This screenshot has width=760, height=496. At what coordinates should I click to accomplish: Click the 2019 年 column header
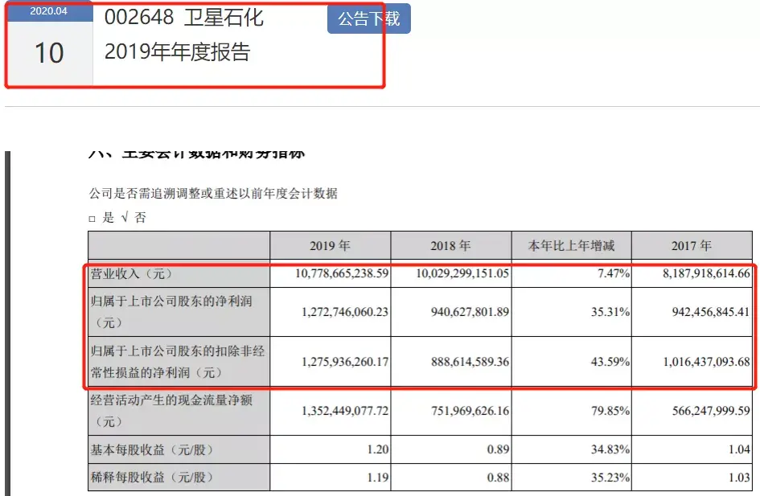pyautogui.click(x=330, y=245)
